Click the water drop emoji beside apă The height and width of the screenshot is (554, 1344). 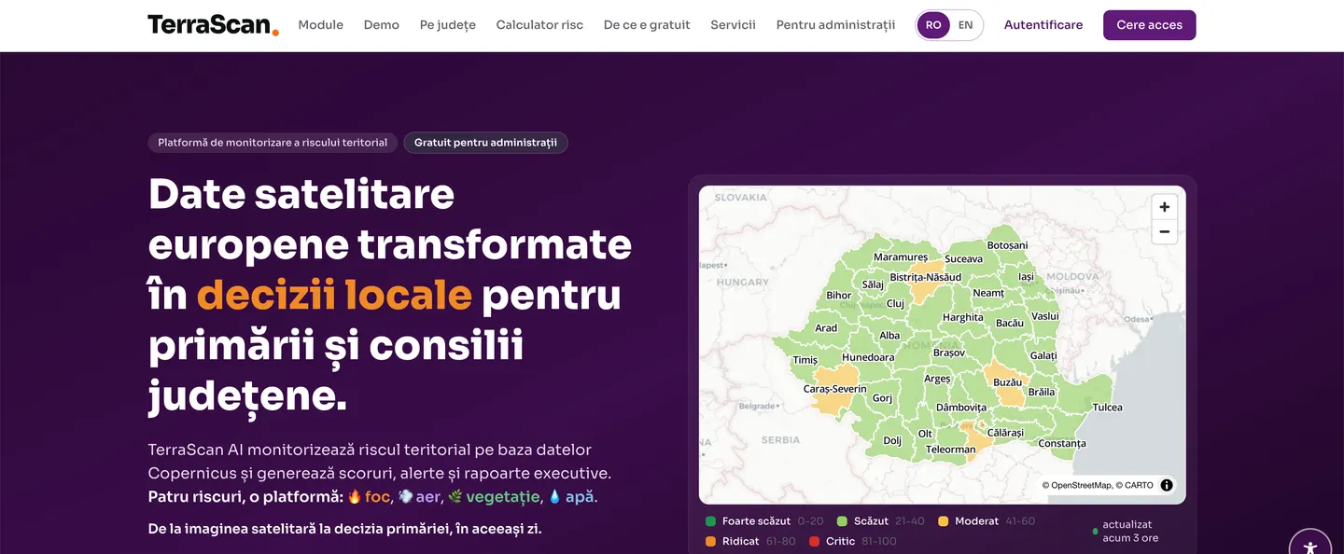click(x=554, y=497)
